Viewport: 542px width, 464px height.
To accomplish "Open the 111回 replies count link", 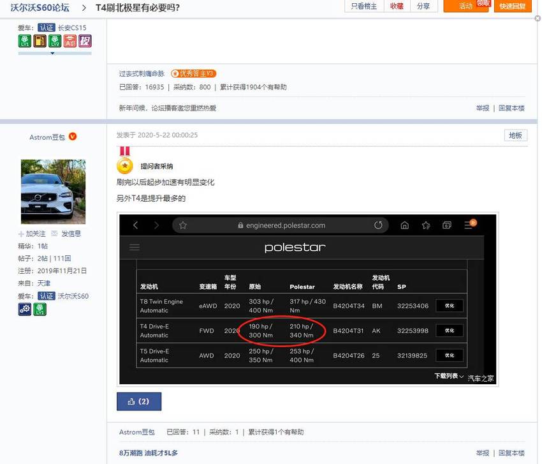I will (x=62, y=258).
